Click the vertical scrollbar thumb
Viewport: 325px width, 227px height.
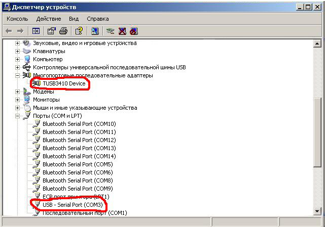[317, 132]
